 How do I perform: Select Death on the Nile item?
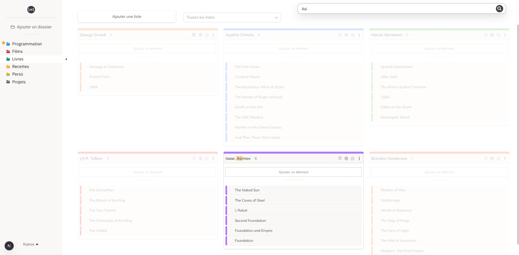point(294,107)
